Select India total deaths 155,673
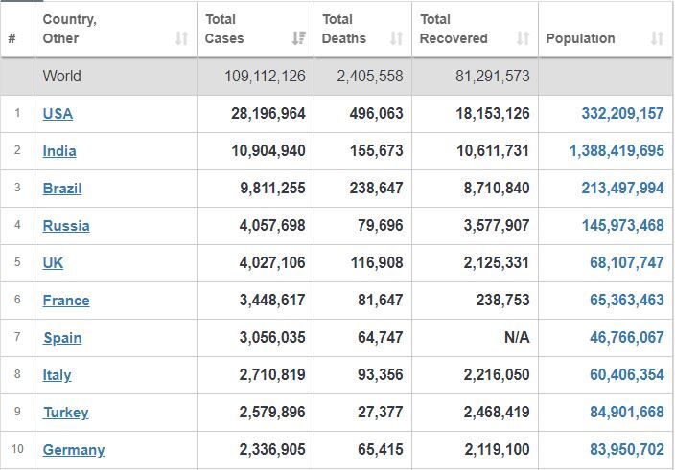 click(x=376, y=151)
